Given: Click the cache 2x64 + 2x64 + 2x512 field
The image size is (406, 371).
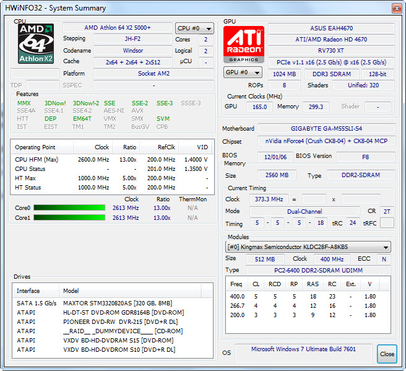Looking at the screenshot, I should 133,62.
